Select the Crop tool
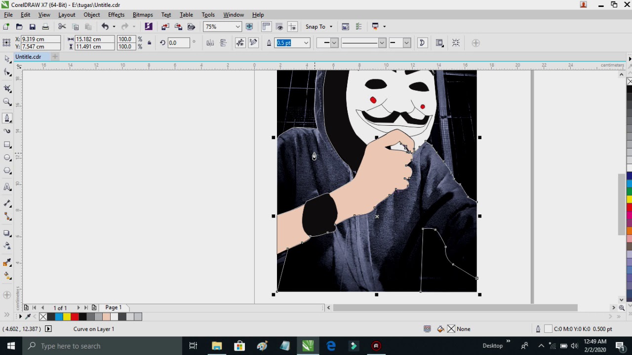 (7, 89)
